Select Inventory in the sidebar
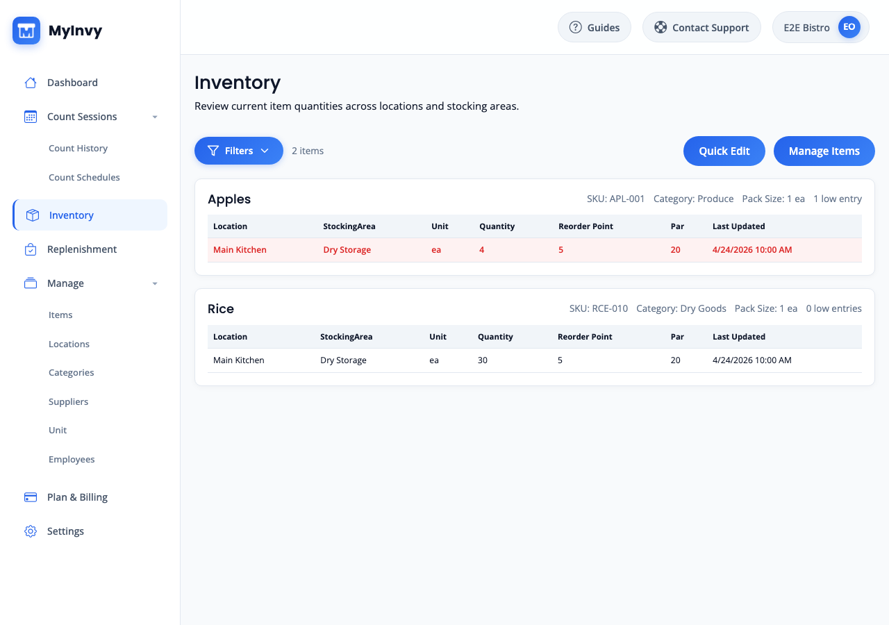889x625 pixels. pyautogui.click(x=90, y=215)
